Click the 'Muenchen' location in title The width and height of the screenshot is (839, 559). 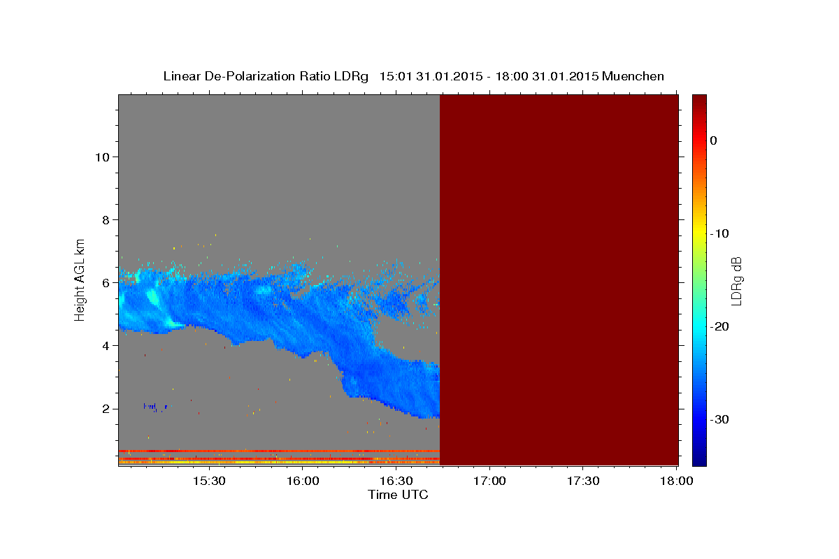click(x=633, y=76)
